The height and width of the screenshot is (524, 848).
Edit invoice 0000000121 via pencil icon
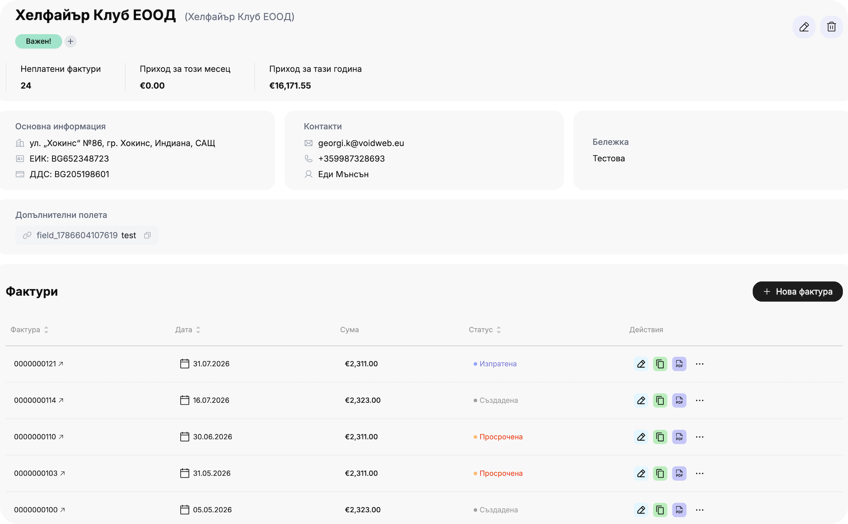(641, 364)
